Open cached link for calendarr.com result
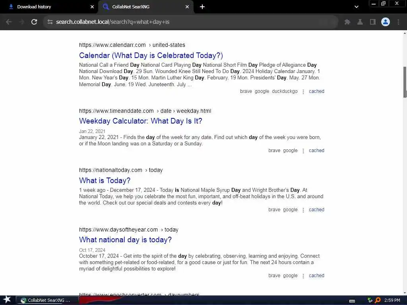Screen dimensions: 407x305 (x=316, y=91)
